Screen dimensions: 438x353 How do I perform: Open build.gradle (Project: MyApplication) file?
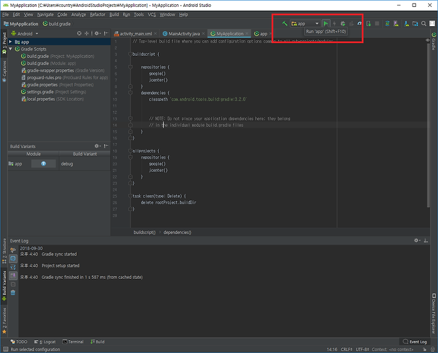(58, 56)
